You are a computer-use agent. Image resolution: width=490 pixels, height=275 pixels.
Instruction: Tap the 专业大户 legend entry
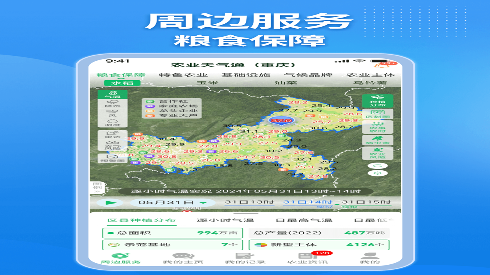(x=172, y=115)
